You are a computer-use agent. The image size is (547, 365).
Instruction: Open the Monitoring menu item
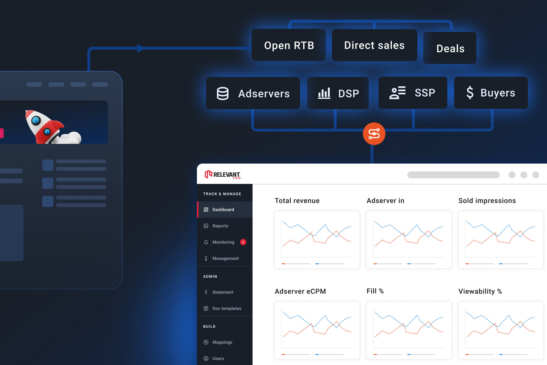225,242
